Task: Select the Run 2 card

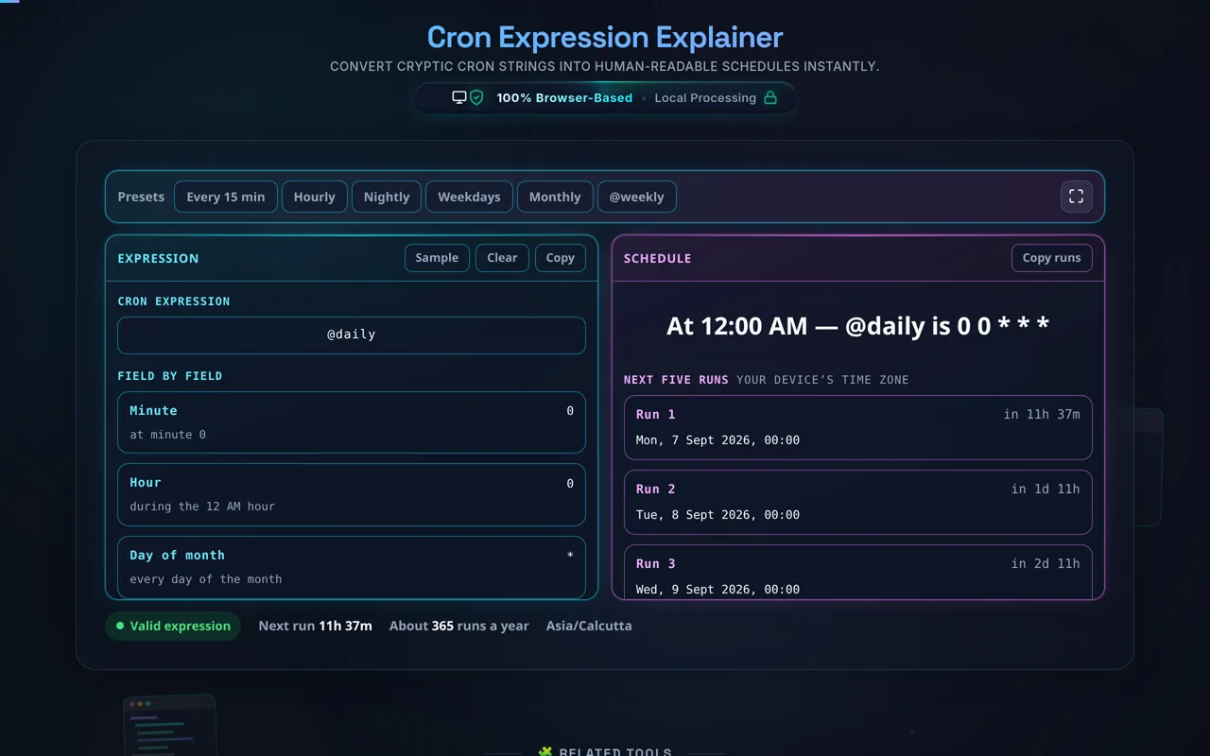Action: [858, 502]
